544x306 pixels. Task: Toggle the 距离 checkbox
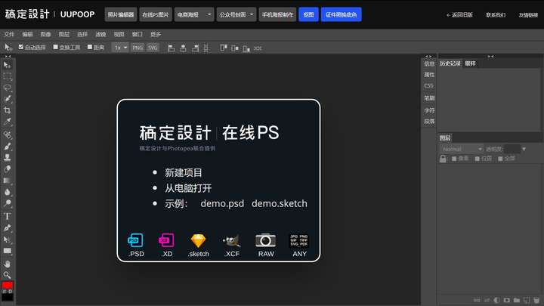click(x=90, y=47)
